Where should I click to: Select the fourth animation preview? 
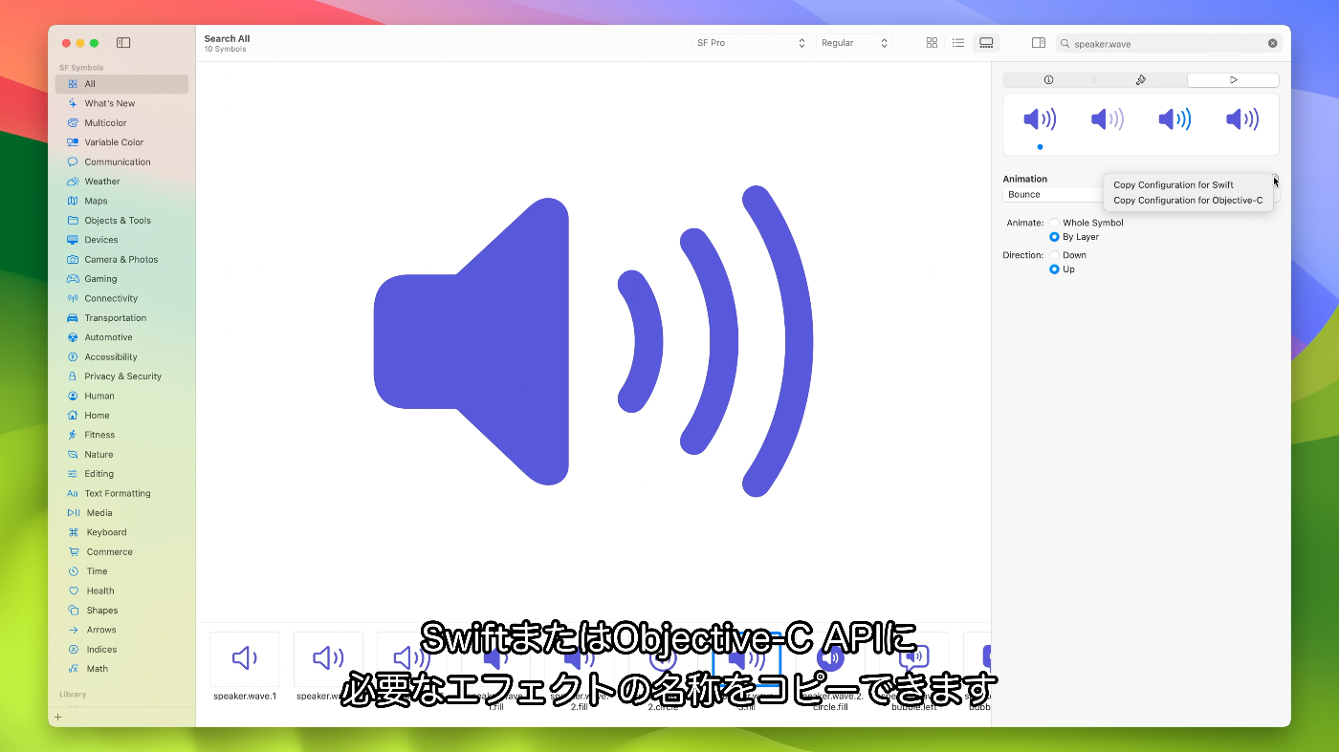(1242, 119)
